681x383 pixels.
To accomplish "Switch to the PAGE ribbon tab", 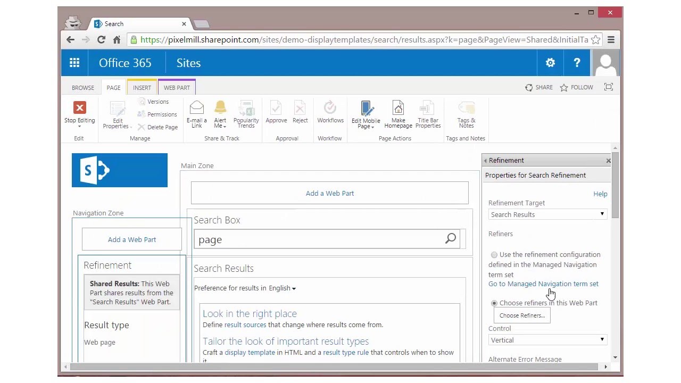I will [113, 88].
